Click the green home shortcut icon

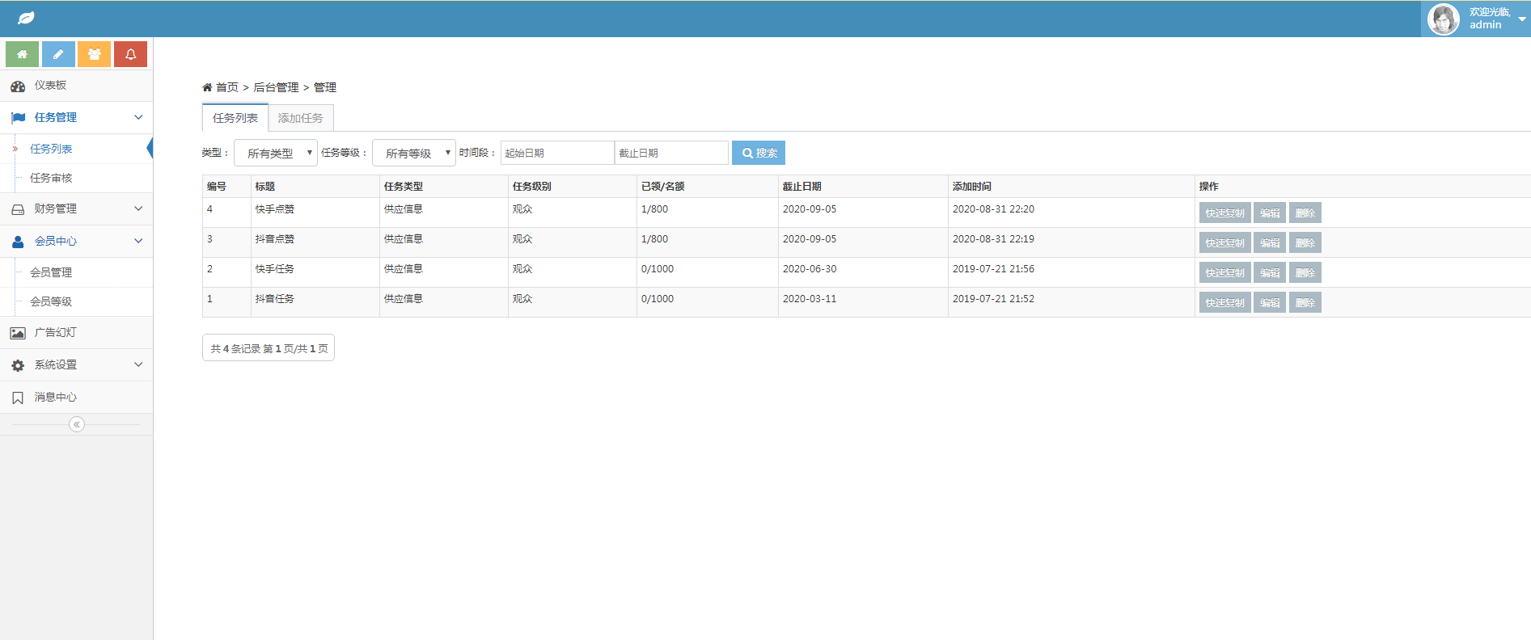tap(22, 54)
